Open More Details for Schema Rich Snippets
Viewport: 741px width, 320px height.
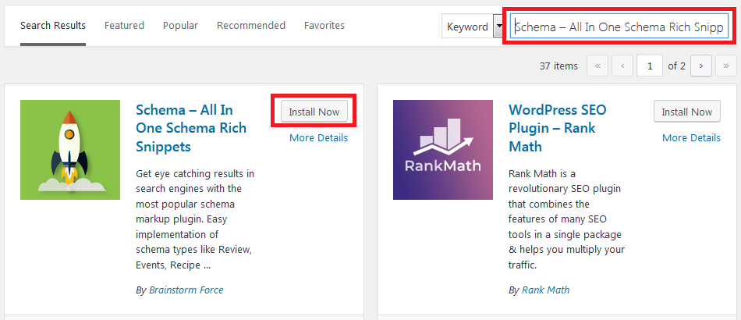(318, 137)
